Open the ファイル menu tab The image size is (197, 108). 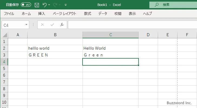click(9, 13)
